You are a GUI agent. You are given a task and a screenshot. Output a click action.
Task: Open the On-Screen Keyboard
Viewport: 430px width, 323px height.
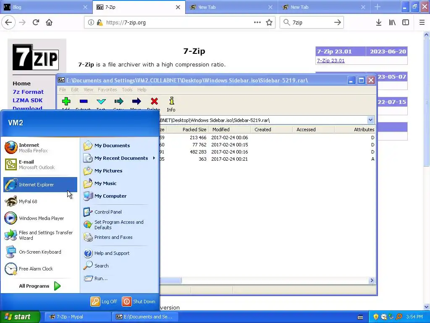tap(40, 252)
